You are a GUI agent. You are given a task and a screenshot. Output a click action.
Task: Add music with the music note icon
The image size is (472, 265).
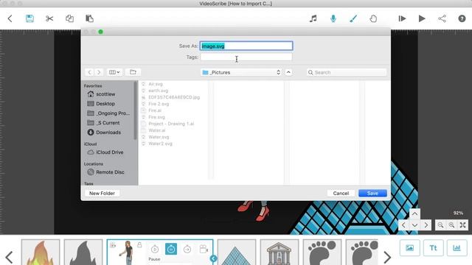313,18
